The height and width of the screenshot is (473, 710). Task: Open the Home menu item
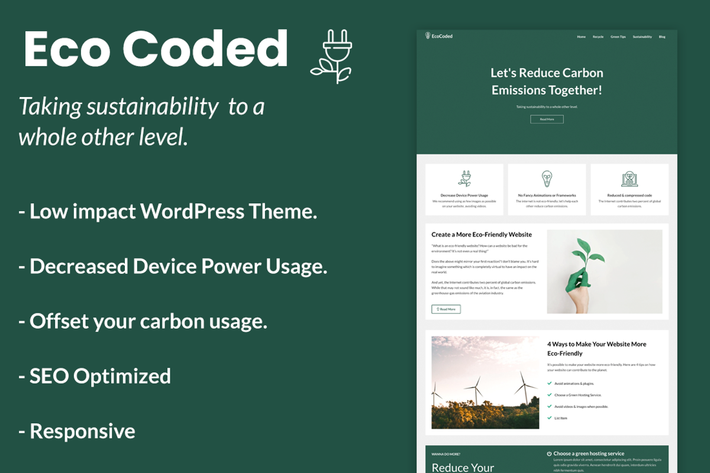(581, 37)
